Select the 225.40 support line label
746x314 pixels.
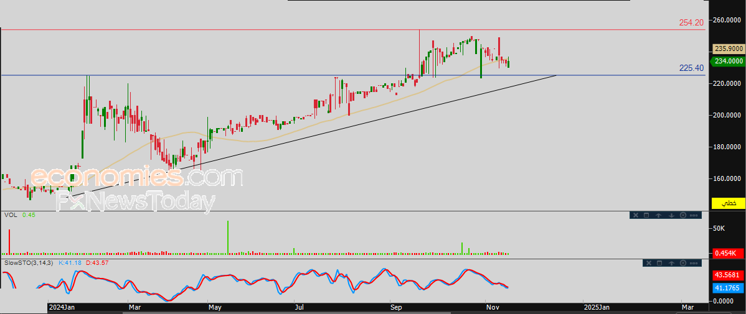pos(691,68)
